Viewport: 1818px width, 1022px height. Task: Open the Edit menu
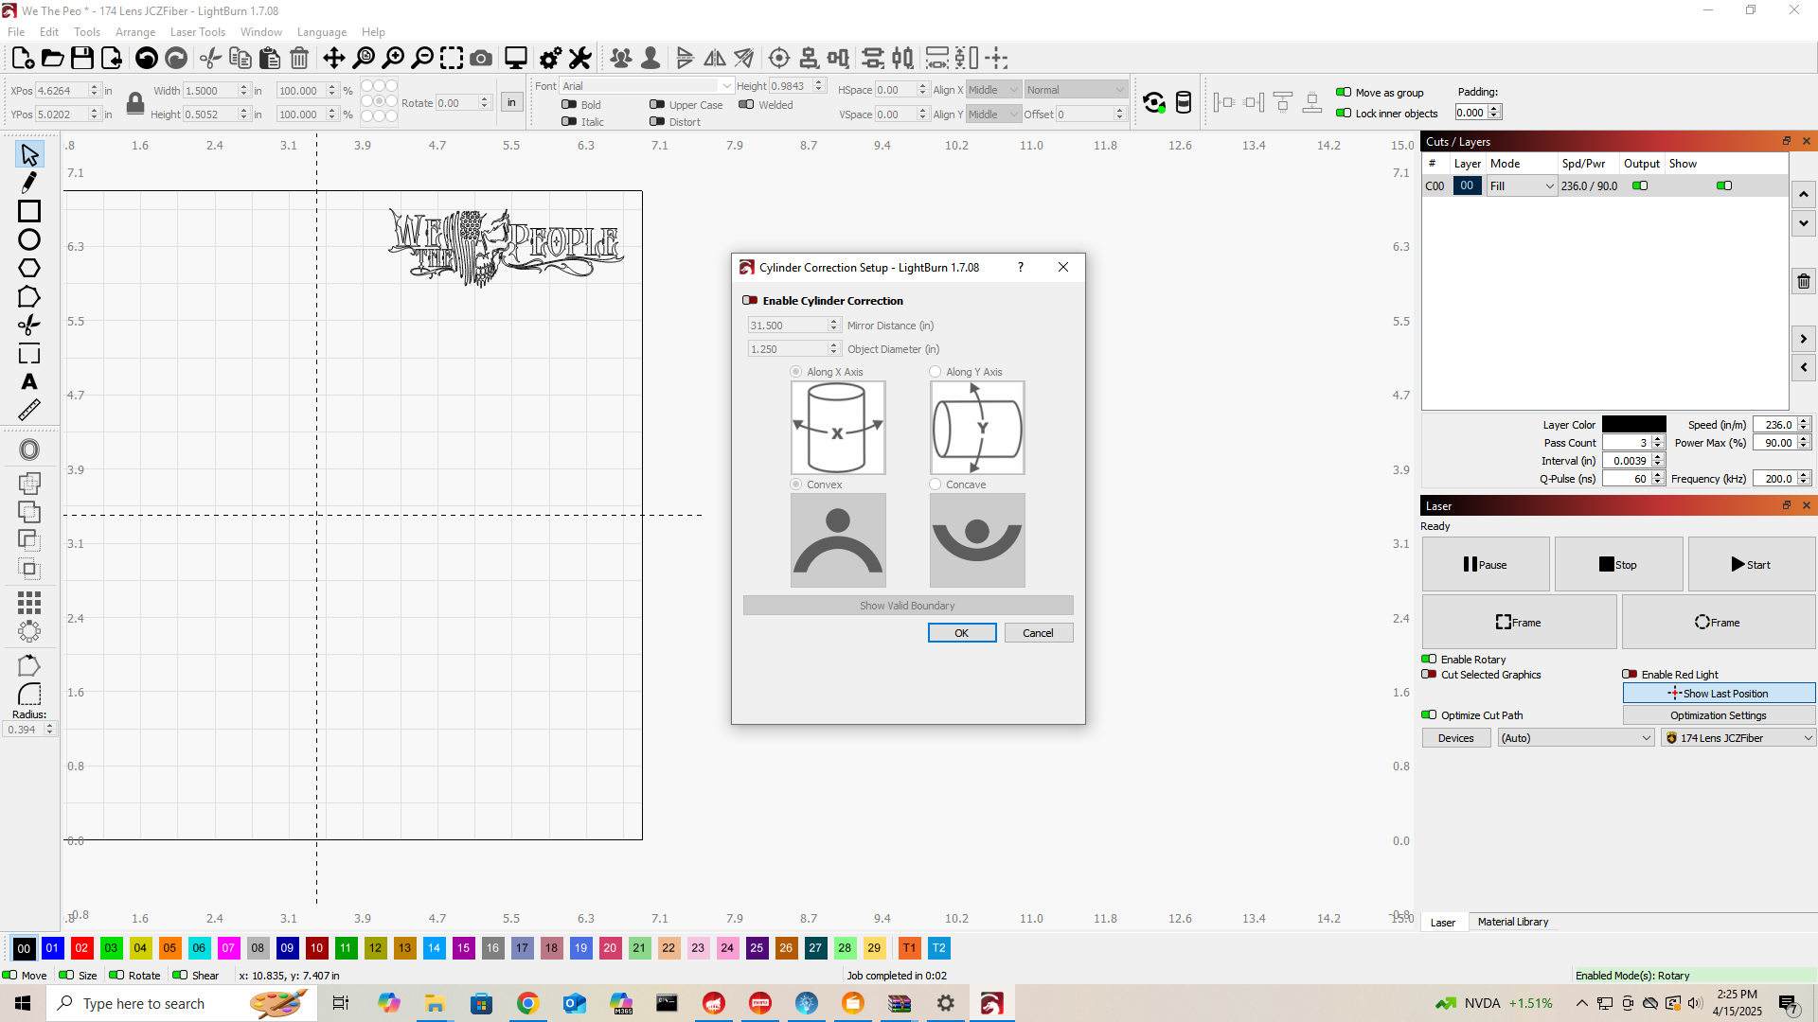(x=49, y=32)
